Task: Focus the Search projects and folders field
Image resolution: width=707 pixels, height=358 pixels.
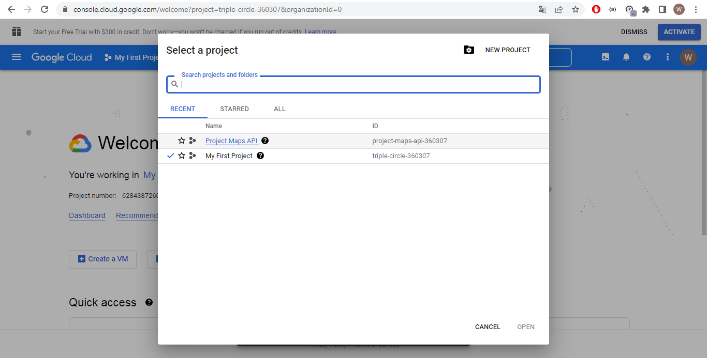Action: pos(353,85)
